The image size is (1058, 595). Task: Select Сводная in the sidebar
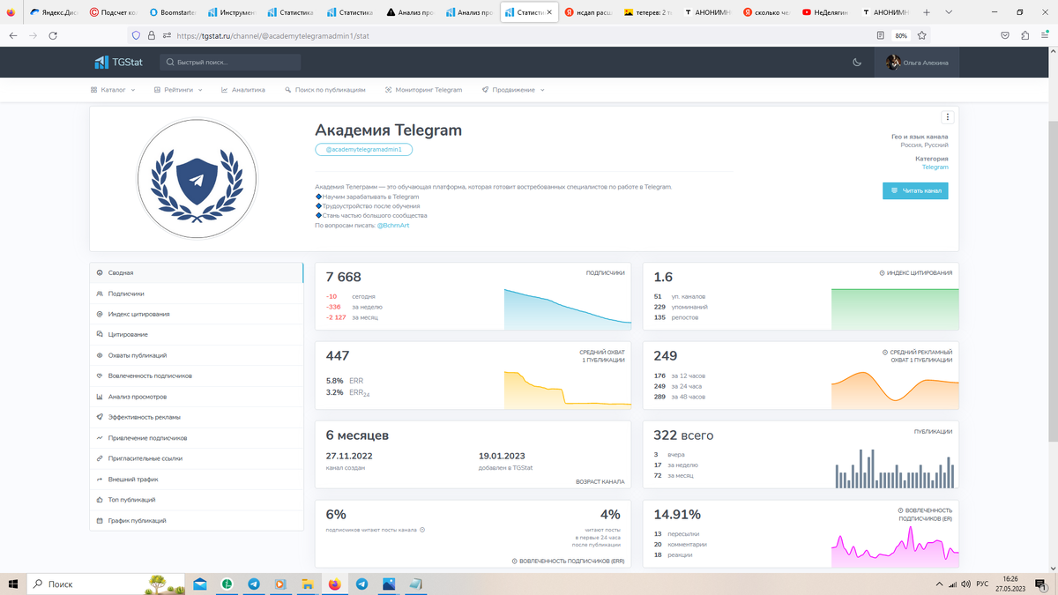[197, 273]
